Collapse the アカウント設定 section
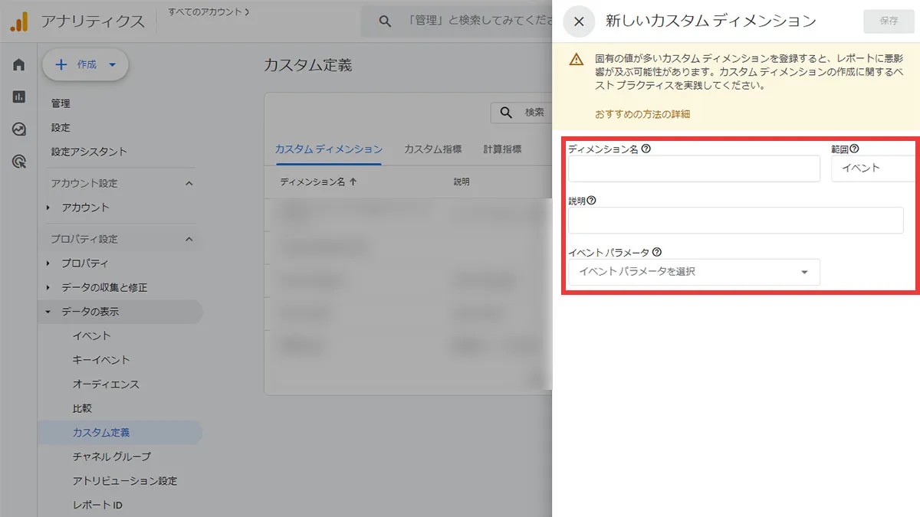The width and height of the screenshot is (920, 517). (x=189, y=184)
